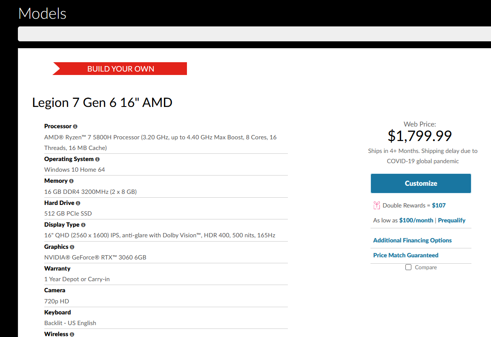Viewport: 491px width, 337px height.
Task: Click the $1,799.99 web price
Action: [x=419, y=136]
